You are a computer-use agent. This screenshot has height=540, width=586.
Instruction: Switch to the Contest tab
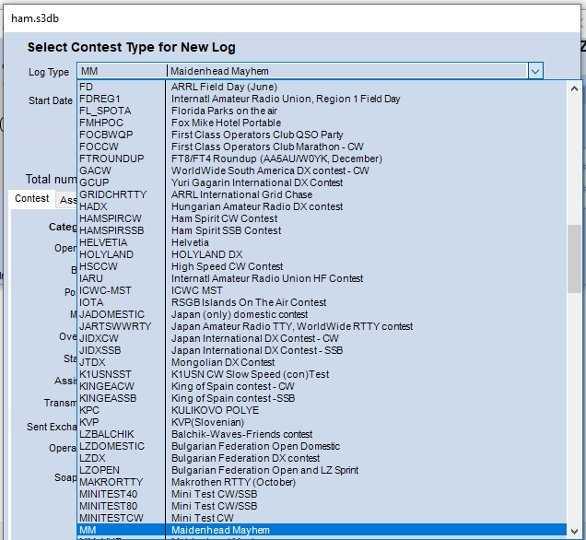click(x=31, y=198)
